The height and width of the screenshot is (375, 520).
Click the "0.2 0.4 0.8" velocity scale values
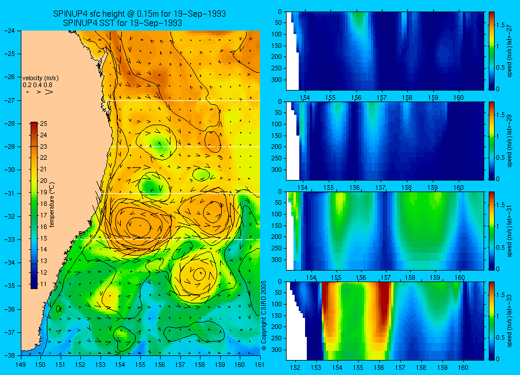coord(38,85)
